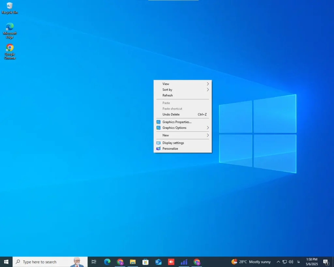Screen dimensions: 334x267
Task: Select the Microsoft Edge desktop shortcut
Action: tap(9, 31)
